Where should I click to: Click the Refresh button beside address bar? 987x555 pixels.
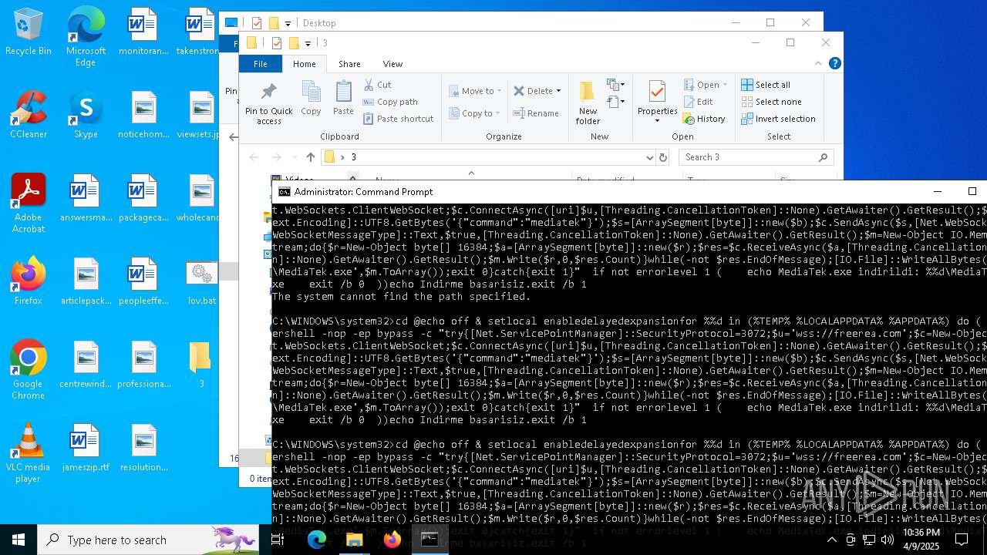coord(662,157)
